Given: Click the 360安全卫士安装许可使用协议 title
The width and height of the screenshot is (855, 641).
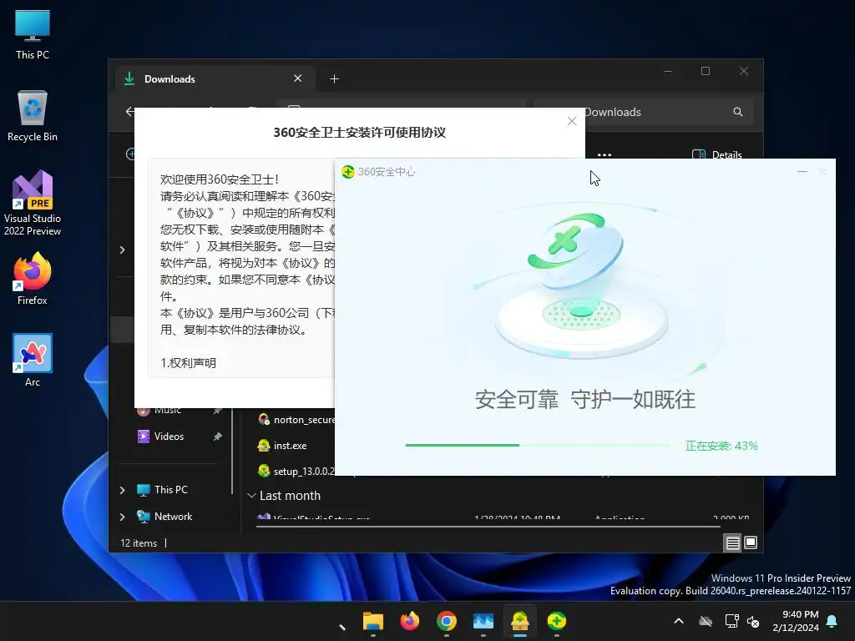Looking at the screenshot, I should (x=359, y=133).
